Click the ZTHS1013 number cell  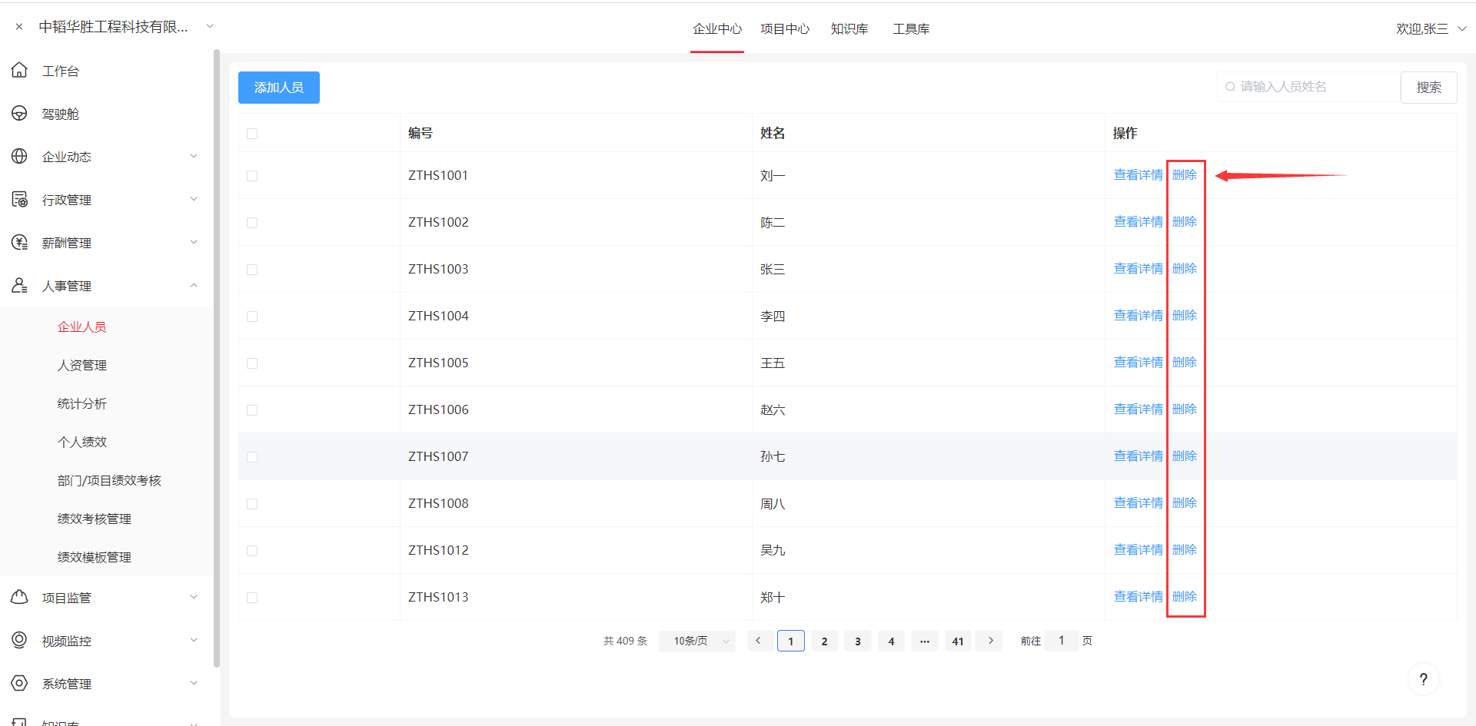576,597
